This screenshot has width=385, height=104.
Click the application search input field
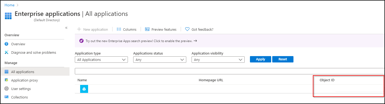230,71
